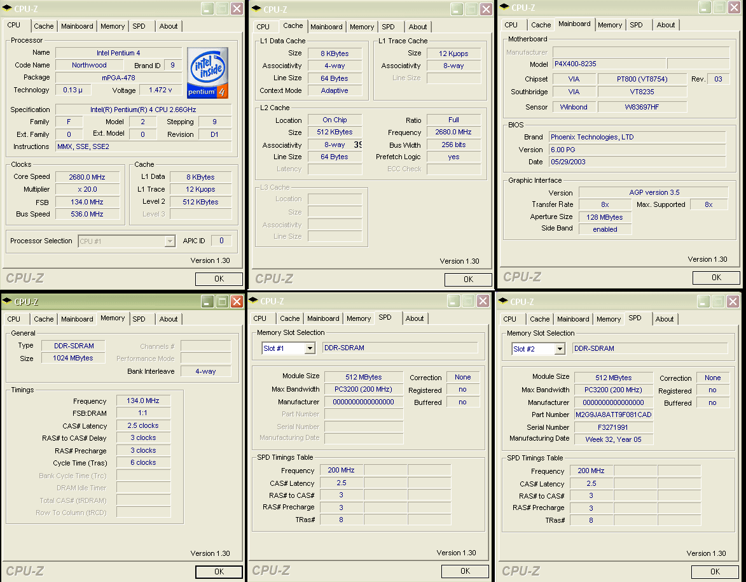Minimize the window showing the Intel Pentium 4 processor
This screenshot has height=582, width=746.
pyautogui.click(x=207, y=8)
